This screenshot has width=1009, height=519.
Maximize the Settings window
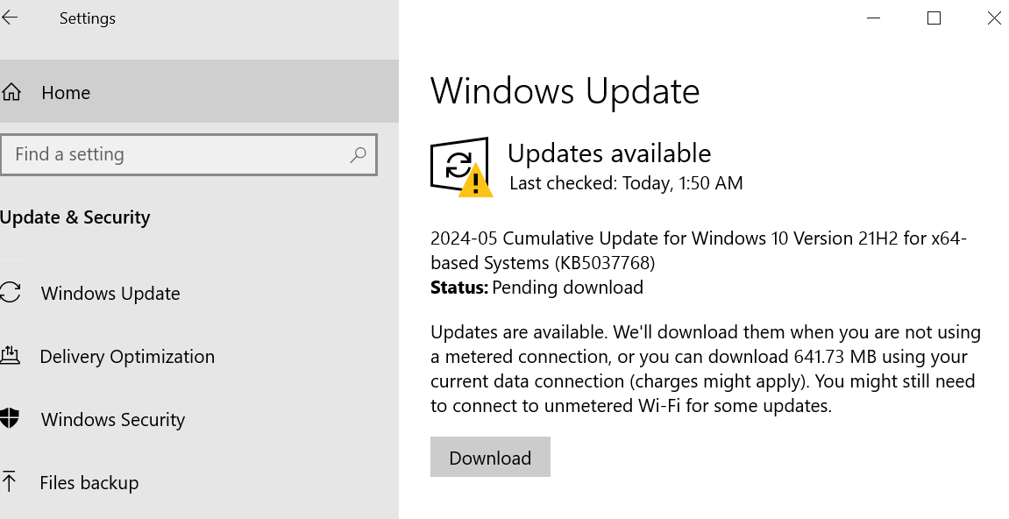(x=934, y=18)
